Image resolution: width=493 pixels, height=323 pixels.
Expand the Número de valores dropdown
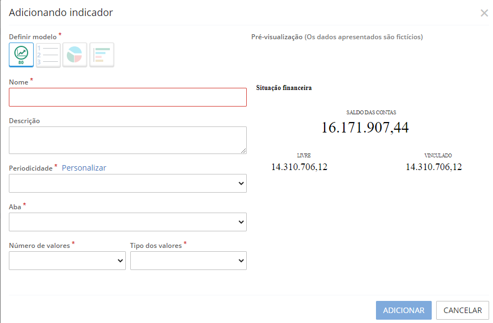point(67,260)
